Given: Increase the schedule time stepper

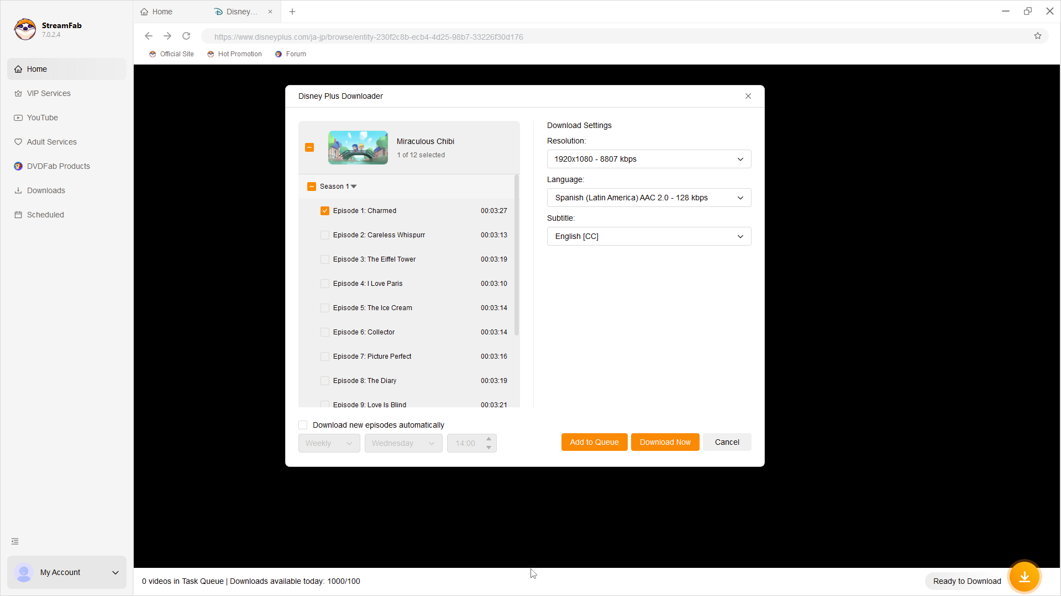Looking at the screenshot, I should point(489,439).
